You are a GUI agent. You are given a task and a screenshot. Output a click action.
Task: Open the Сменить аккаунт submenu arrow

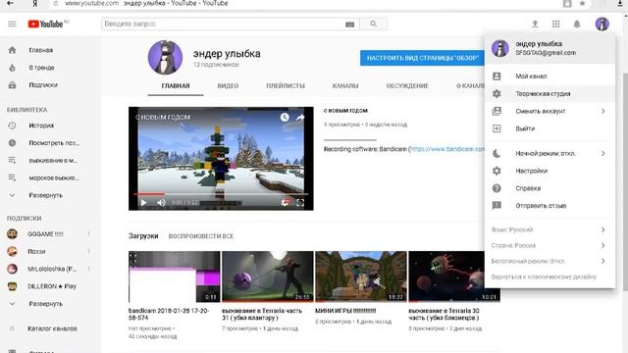point(602,111)
